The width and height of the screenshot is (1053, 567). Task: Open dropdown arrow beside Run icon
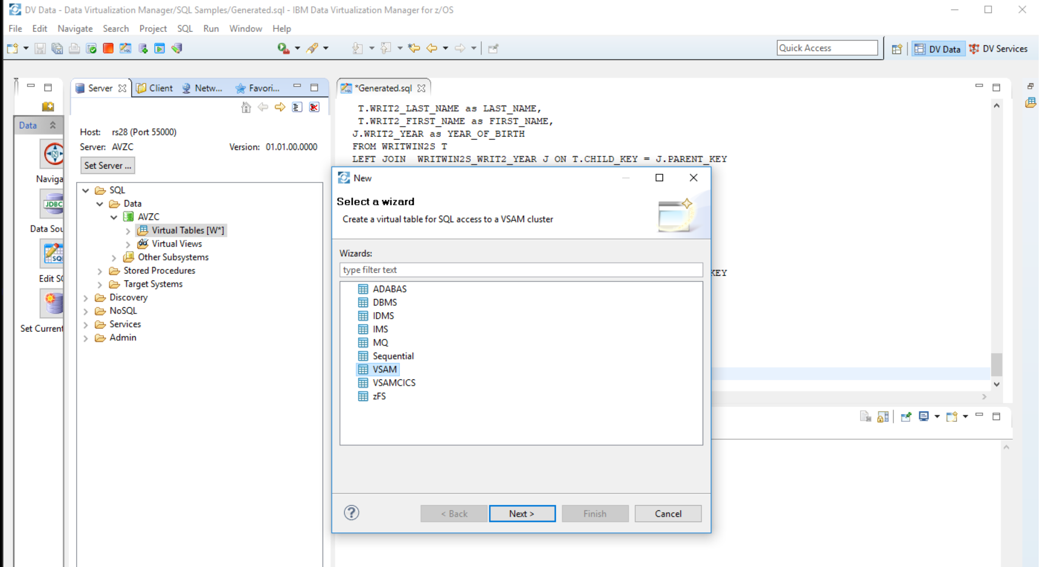click(x=297, y=48)
